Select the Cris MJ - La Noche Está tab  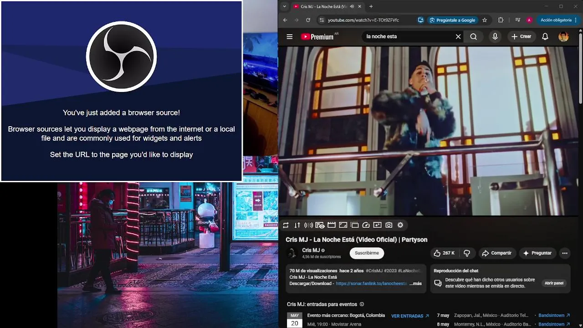tap(323, 6)
